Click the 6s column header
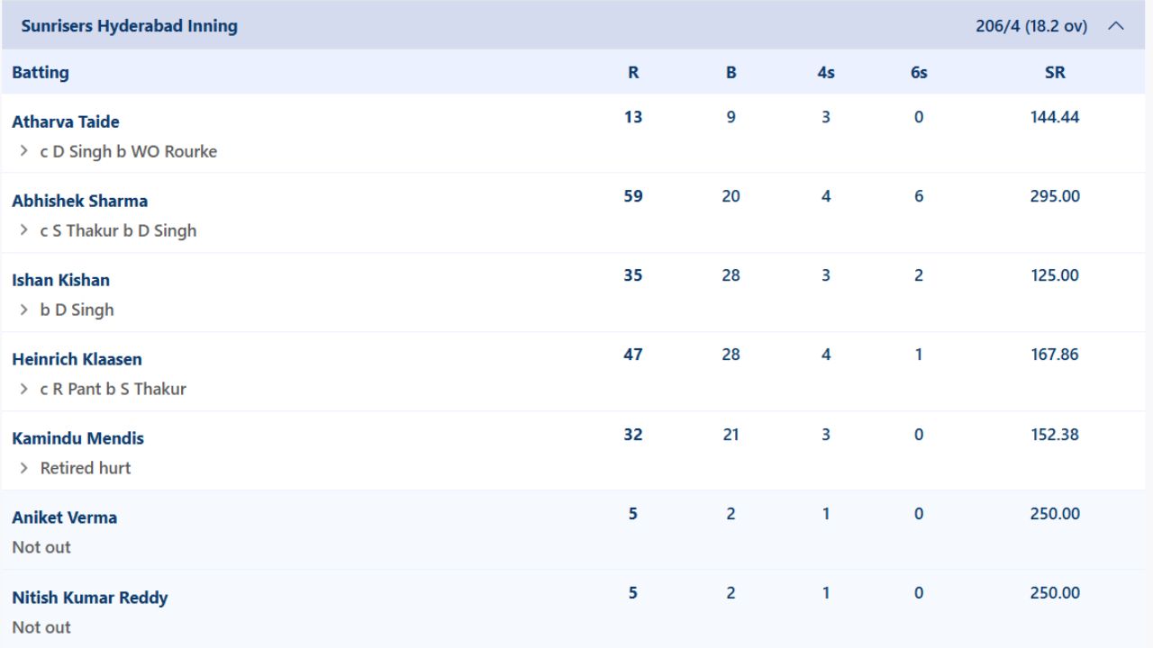The height and width of the screenshot is (648, 1153). (x=919, y=73)
